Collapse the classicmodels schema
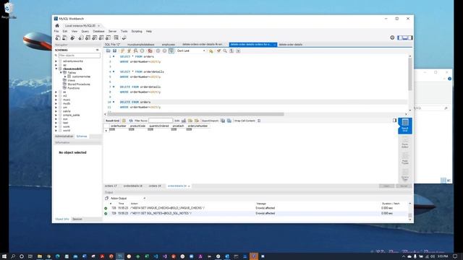463x260 pixels. click(56, 69)
